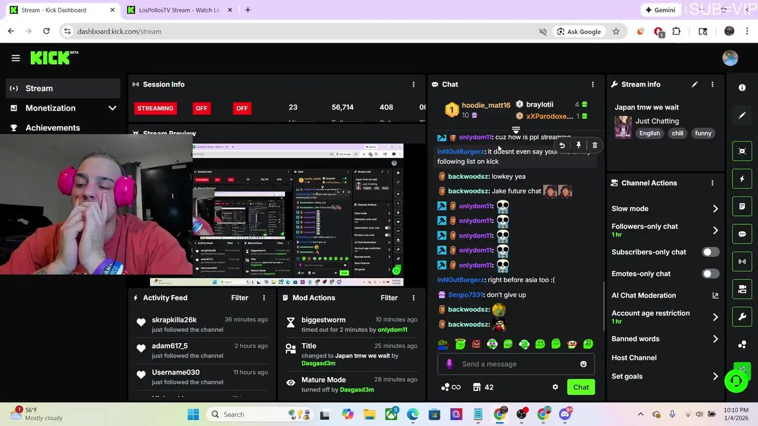Select Stream in left sidebar

[62, 88]
